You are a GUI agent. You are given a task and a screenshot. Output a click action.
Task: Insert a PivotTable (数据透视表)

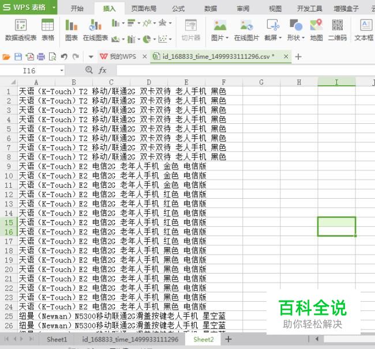[21, 30]
